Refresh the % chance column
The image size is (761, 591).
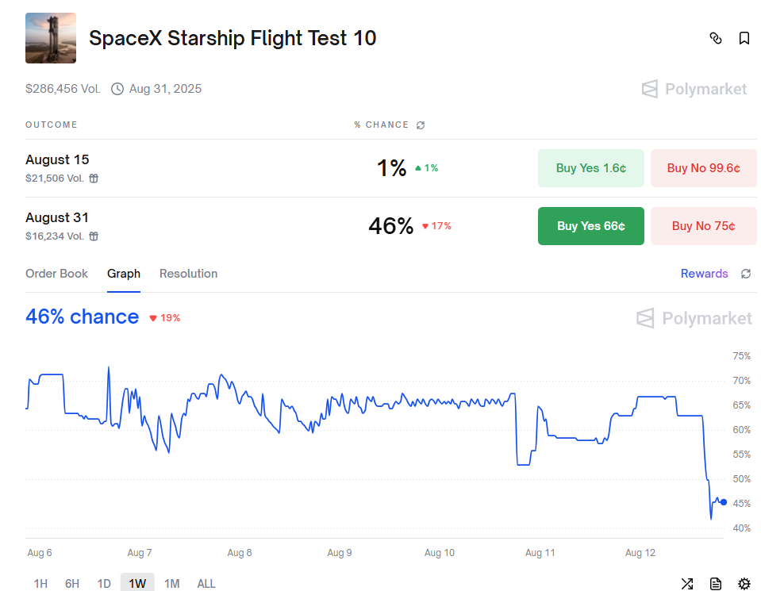pos(421,125)
